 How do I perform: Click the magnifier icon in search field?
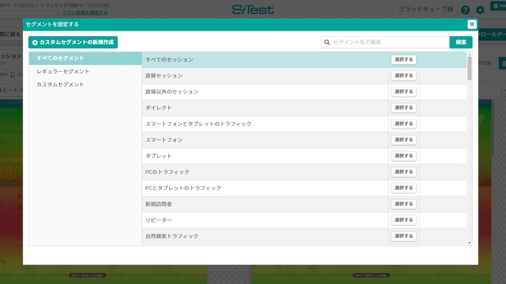pyautogui.click(x=327, y=42)
